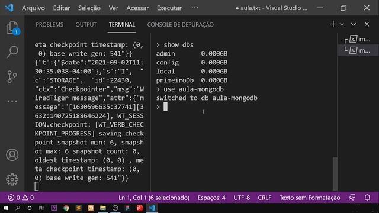Click the Cortana circle in taskbar

30,208
